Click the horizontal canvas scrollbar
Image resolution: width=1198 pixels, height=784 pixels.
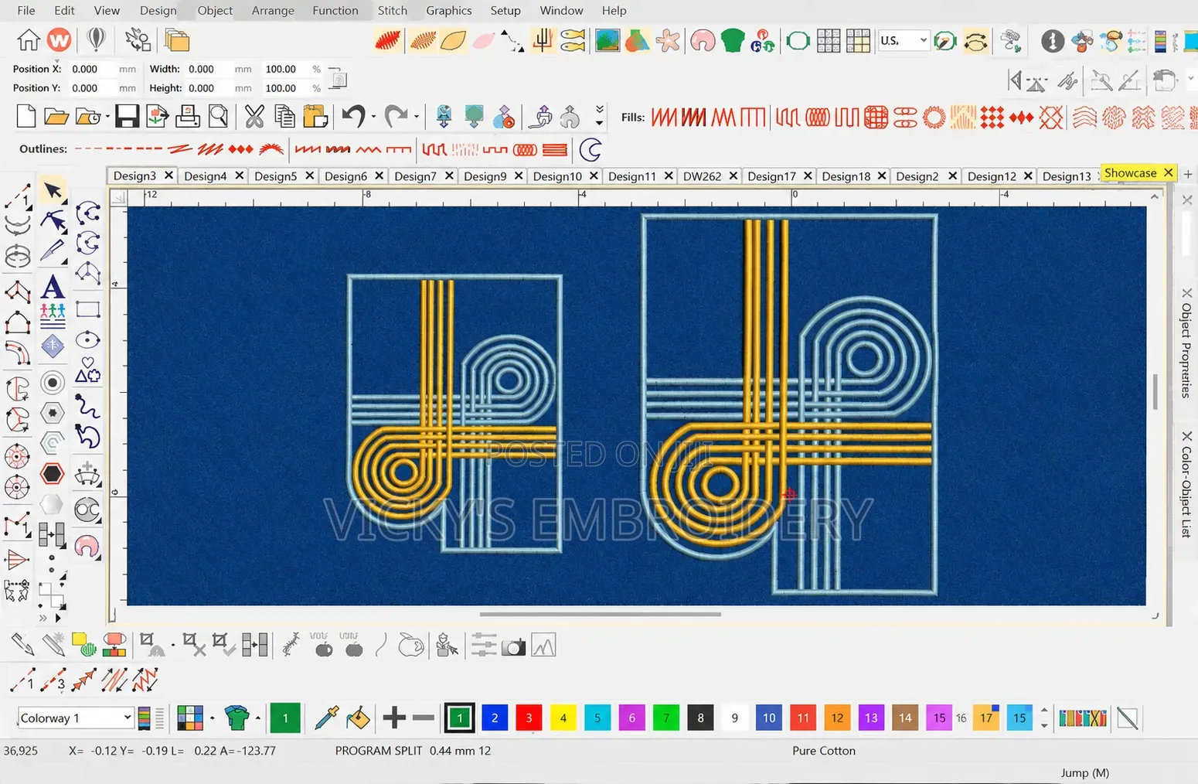(x=600, y=615)
